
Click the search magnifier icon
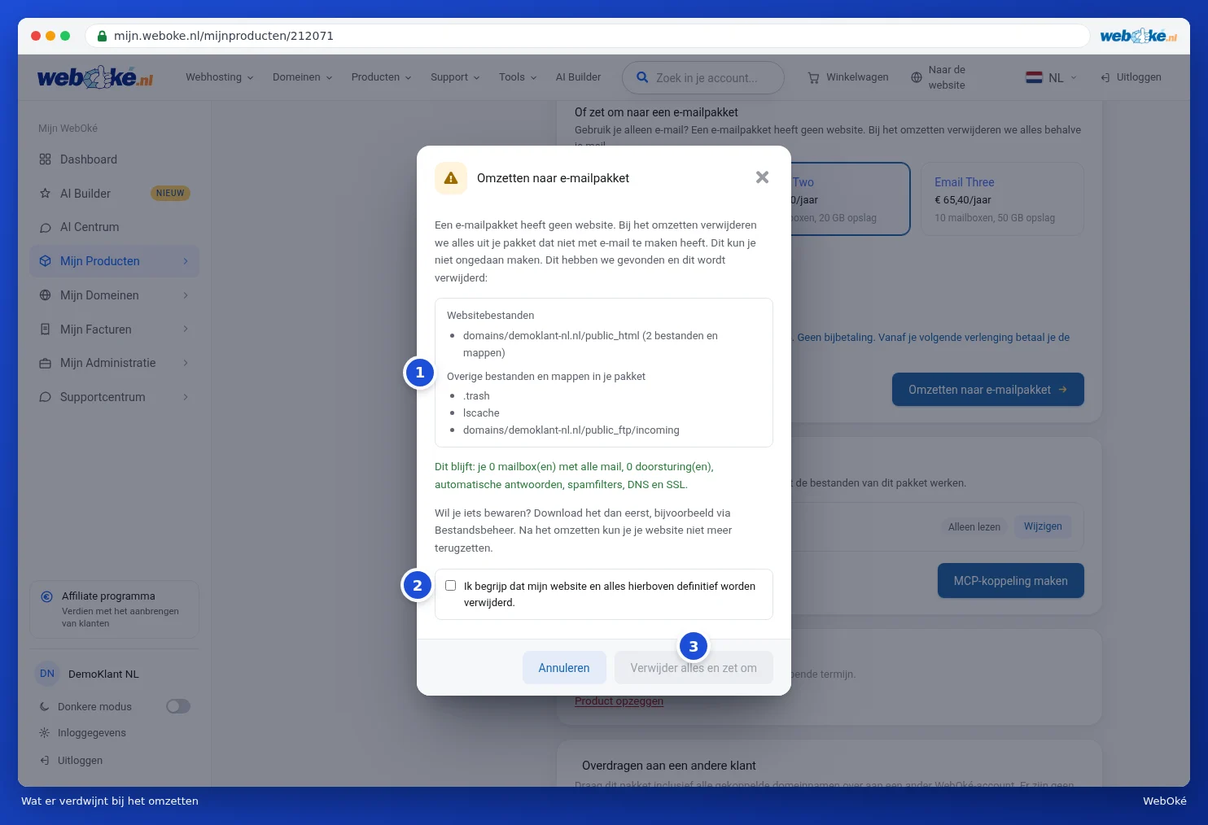pos(642,77)
